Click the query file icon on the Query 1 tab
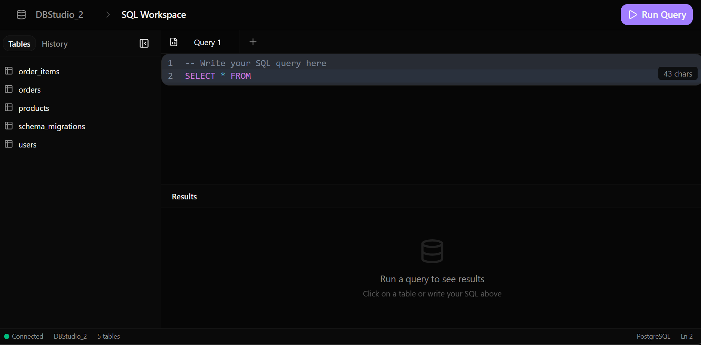This screenshot has width=701, height=345. pos(174,42)
